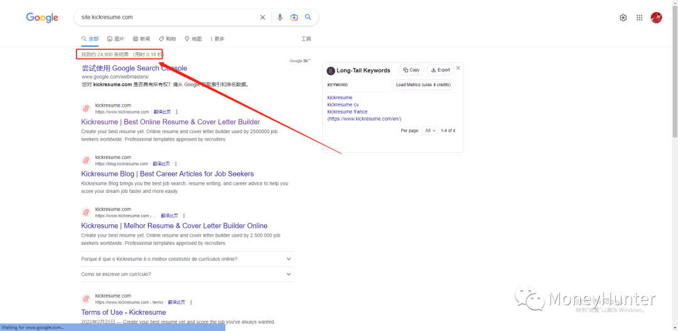Export the long-tail keywords
Image resolution: width=678 pixels, height=331 pixels.
(x=440, y=70)
